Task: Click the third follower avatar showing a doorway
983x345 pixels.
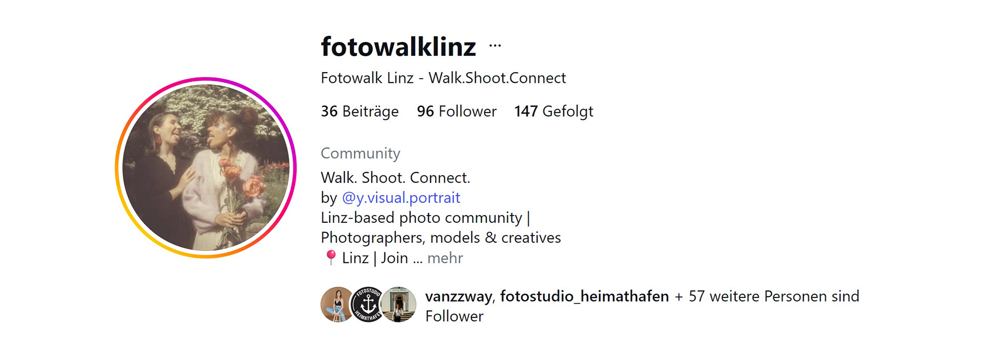Action: (399, 305)
